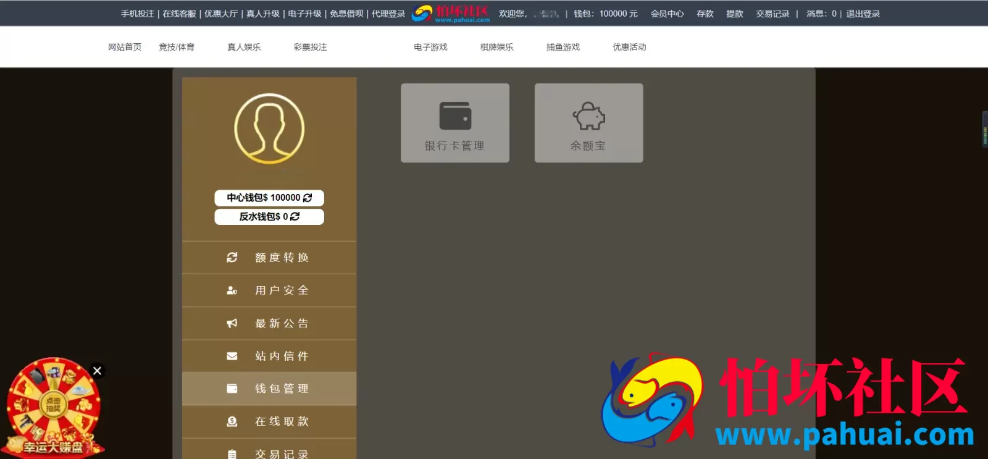The height and width of the screenshot is (459, 988).
Task: Close the lucky wheel popup
Action: 97,371
